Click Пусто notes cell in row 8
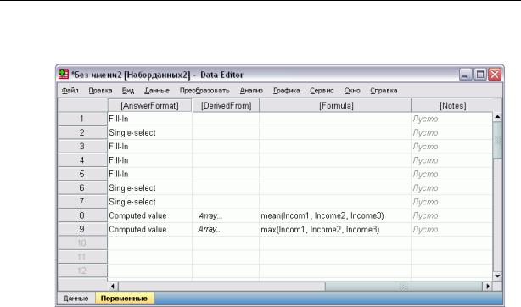Image resolution: width=521 pixels, height=307 pixels. click(452, 215)
